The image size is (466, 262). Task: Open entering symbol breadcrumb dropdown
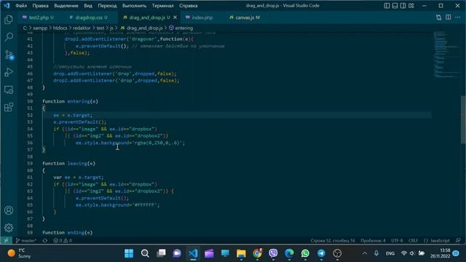(181, 28)
